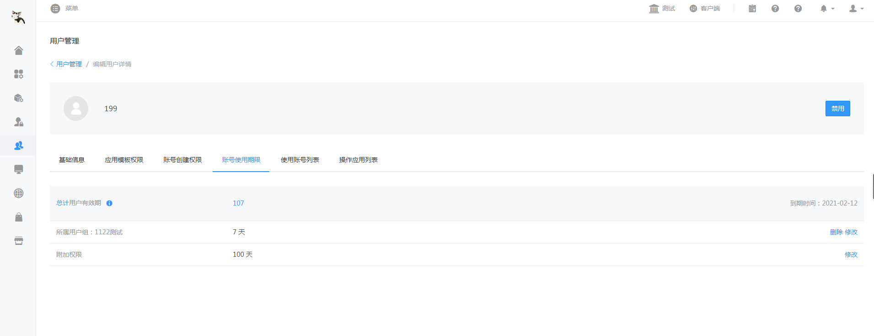The image size is (874, 336).
Task: Switch to the 应用模板权限 tab
Action: pyautogui.click(x=124, y=160)
